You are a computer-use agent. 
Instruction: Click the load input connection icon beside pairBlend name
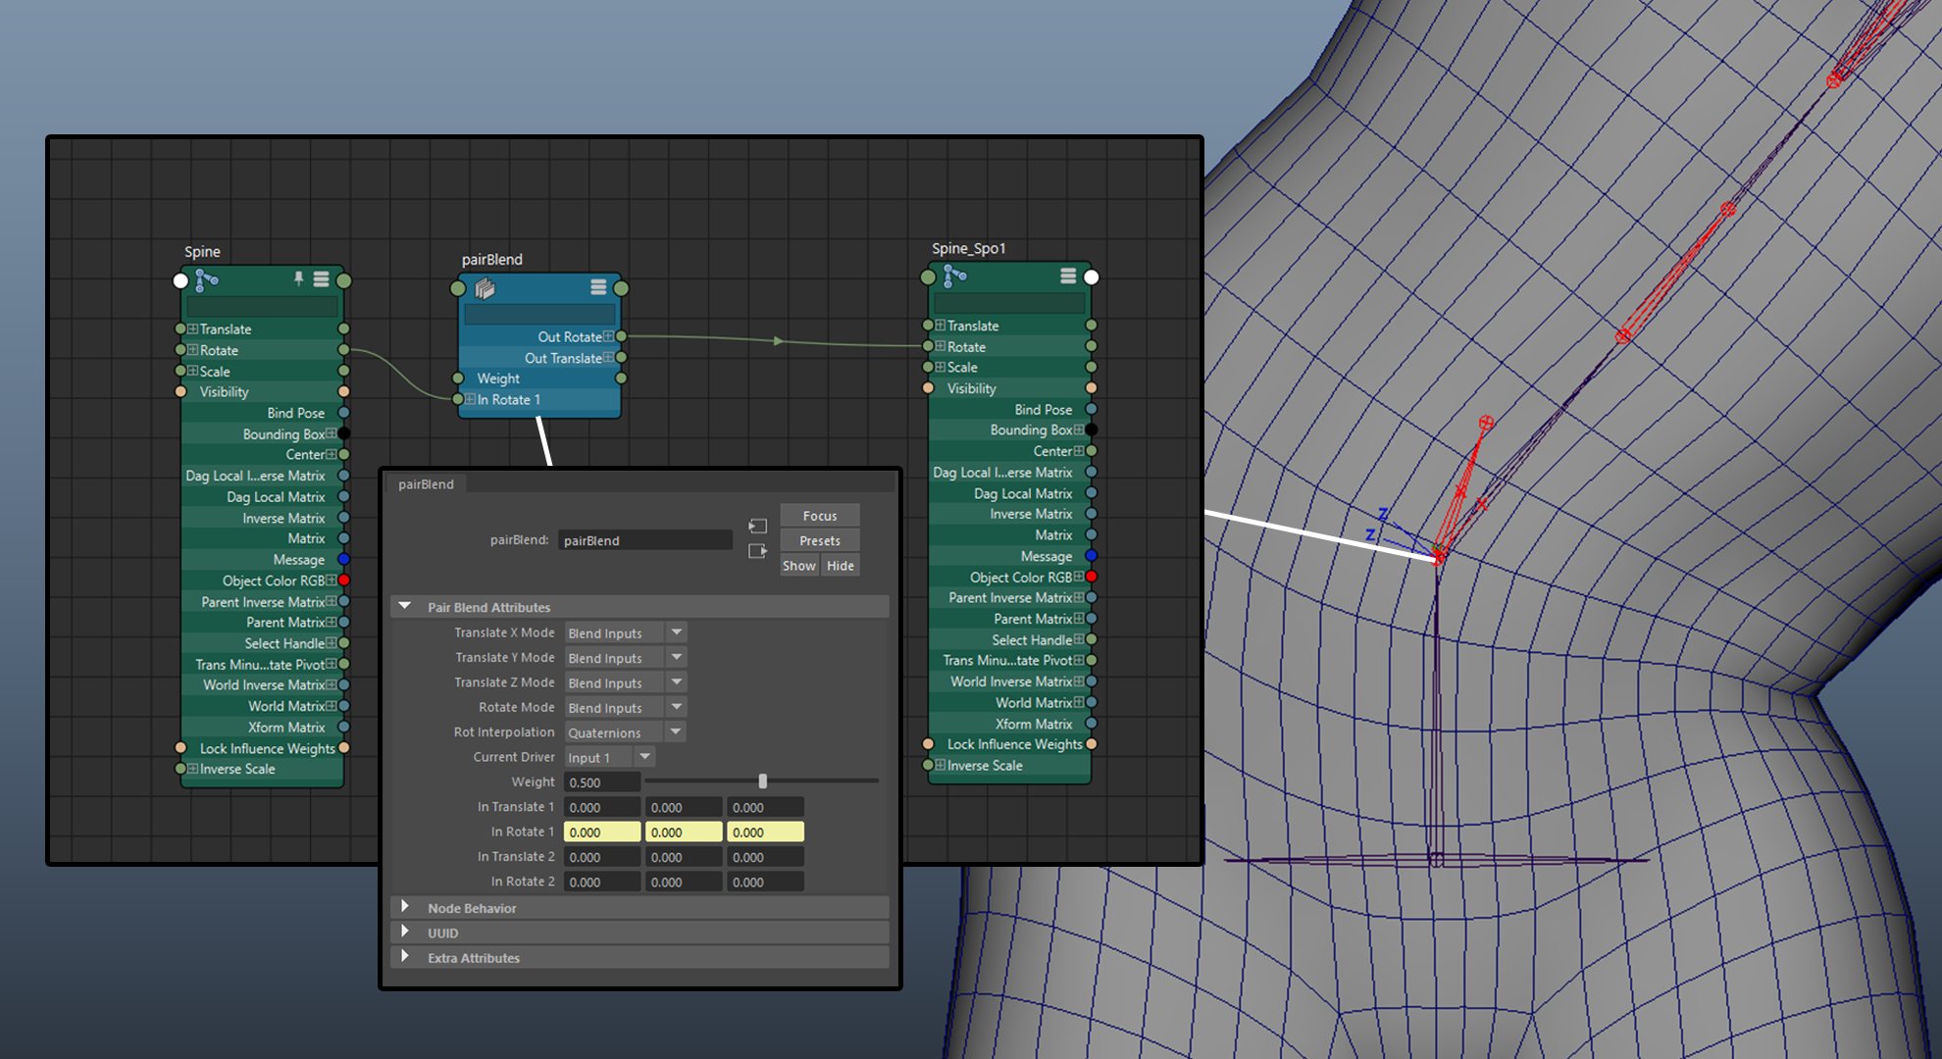tap(757, 527)
